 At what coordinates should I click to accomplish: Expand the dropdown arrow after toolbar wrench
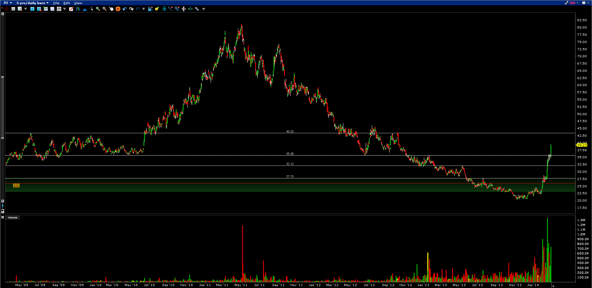[204, 9]
